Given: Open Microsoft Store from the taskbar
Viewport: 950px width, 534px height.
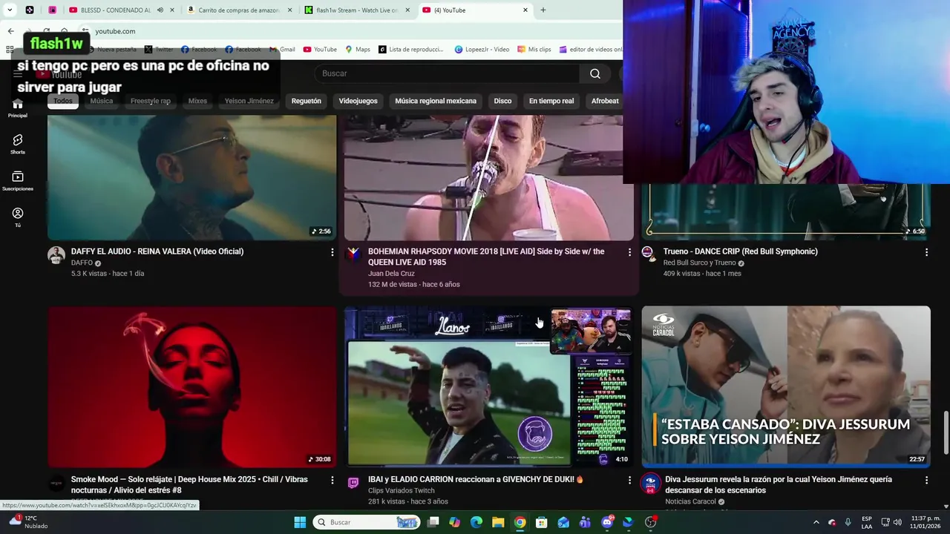Looking at the screenshot, I should [x=542, y=522].
